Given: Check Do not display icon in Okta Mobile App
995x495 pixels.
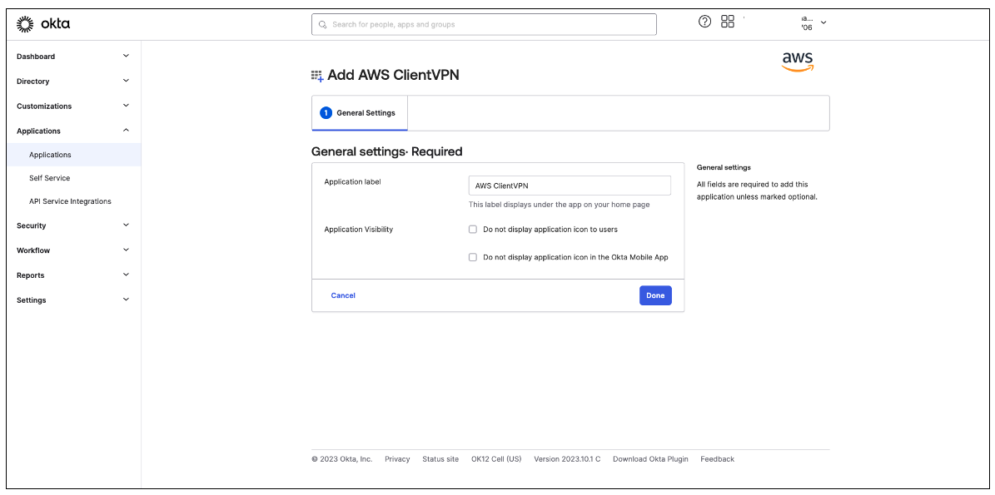Looking at the screenshot, I should (x=473, y=257).
